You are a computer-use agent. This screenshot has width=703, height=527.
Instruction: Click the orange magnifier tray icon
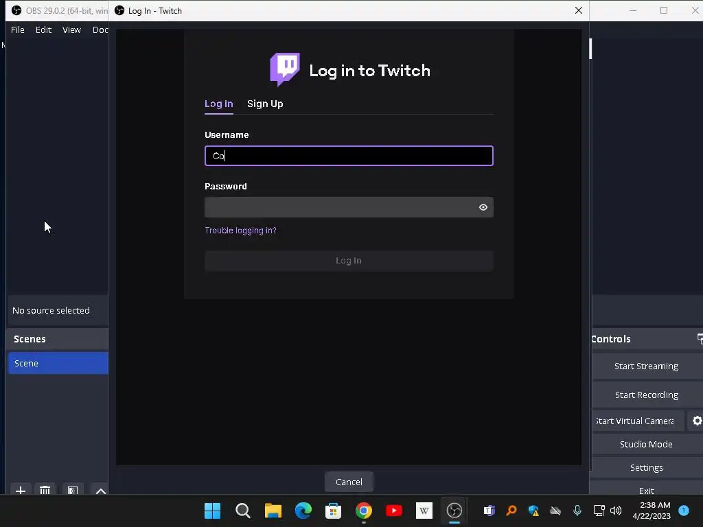[511, 511]
